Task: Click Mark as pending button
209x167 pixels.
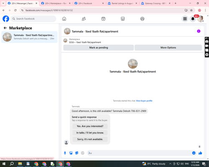Action: 99,48
